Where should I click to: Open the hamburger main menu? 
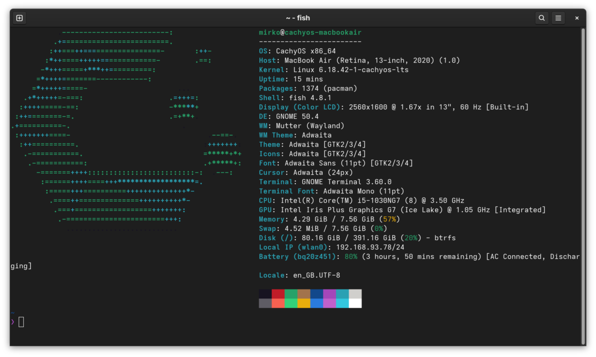point(558,18)
